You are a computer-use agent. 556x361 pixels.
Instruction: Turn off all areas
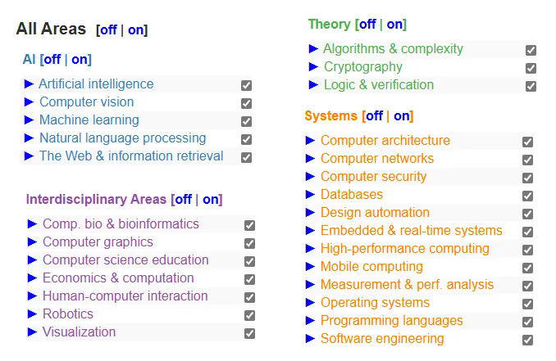pyautogui.click(x=108, y=30)
